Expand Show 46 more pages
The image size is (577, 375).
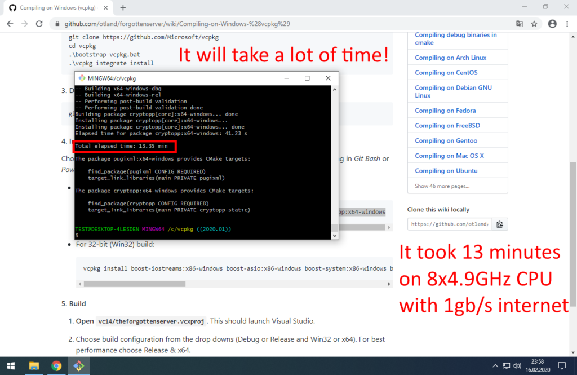pos(442,186)
